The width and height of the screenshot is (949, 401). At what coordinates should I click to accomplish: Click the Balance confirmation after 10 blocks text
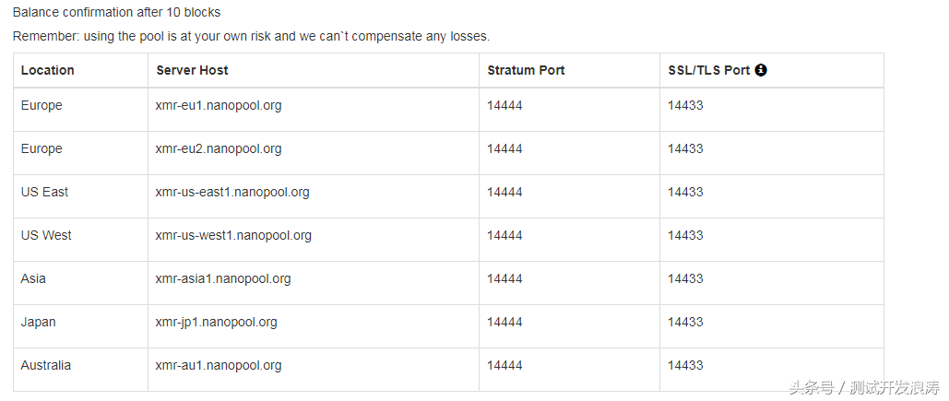pos(117,12)
